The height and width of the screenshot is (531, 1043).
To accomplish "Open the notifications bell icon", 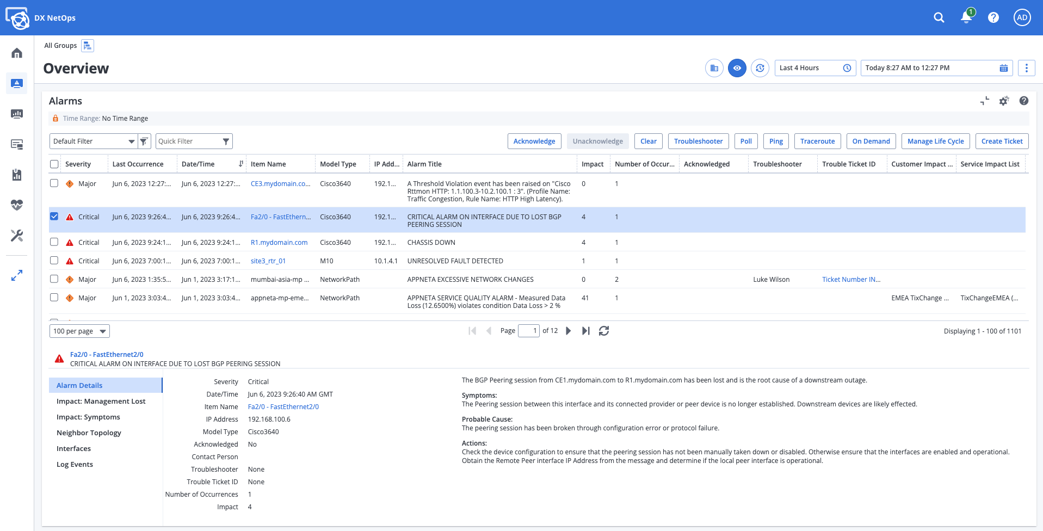I will pyautogui.click(x=966, y=17).
